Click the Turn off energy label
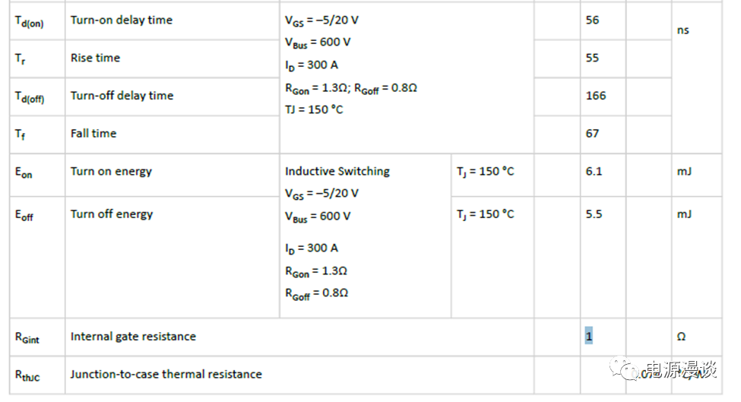Screen dimensions: 741x402 click(x=112, y=214)
